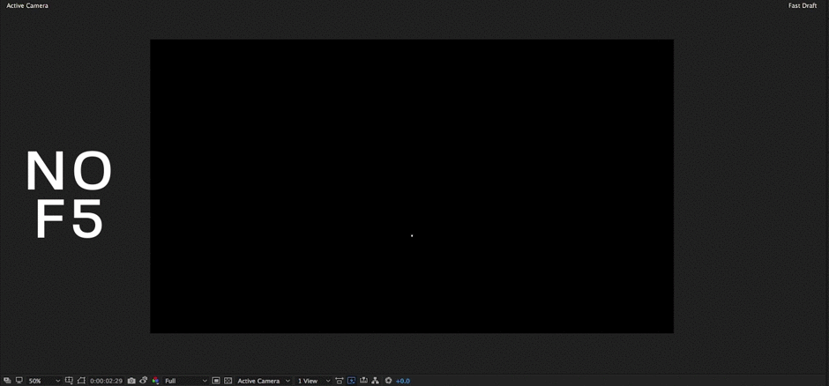Open the 50% magnification ratio dropdown
The height and width of the screenshot is (386, 829).
click(44, 381)
